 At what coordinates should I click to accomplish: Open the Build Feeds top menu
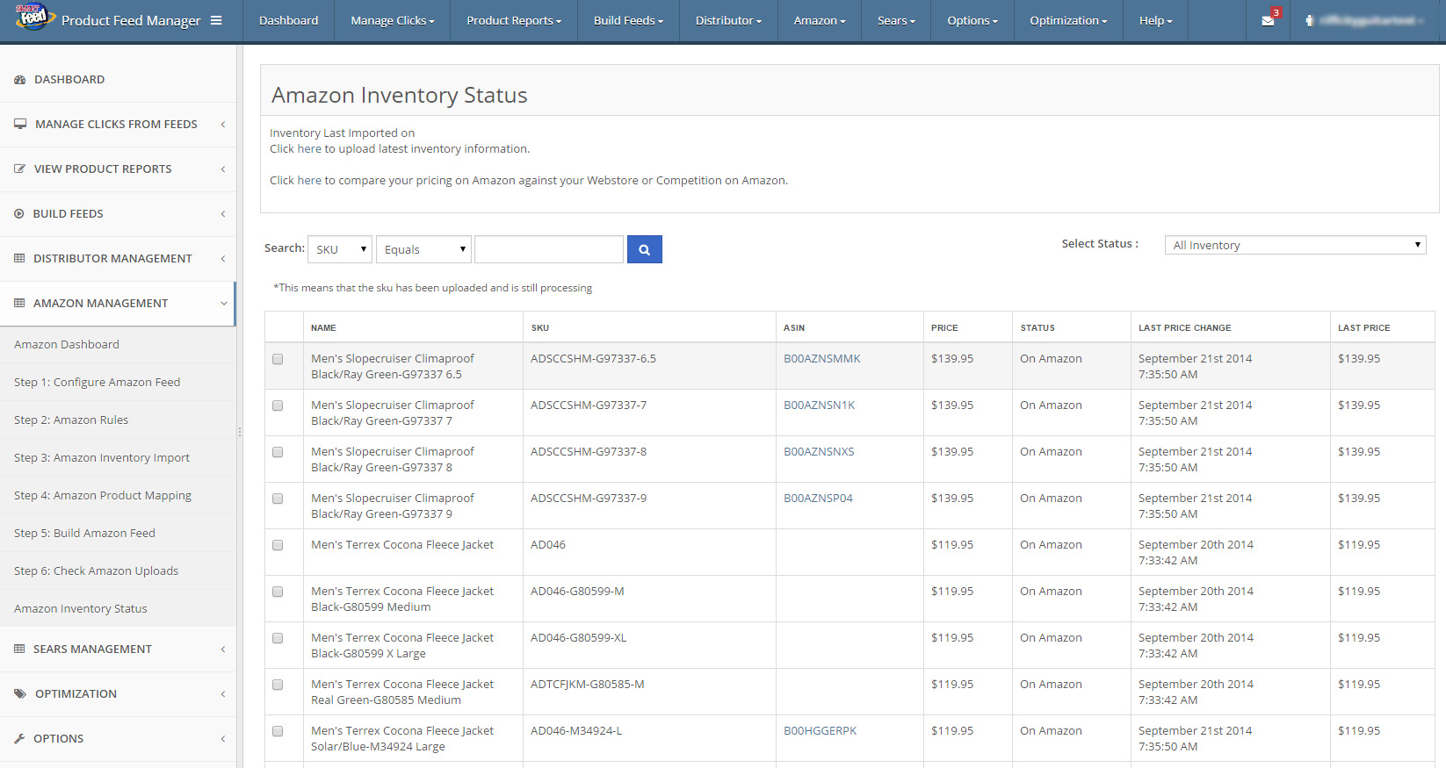pos(628,20)
